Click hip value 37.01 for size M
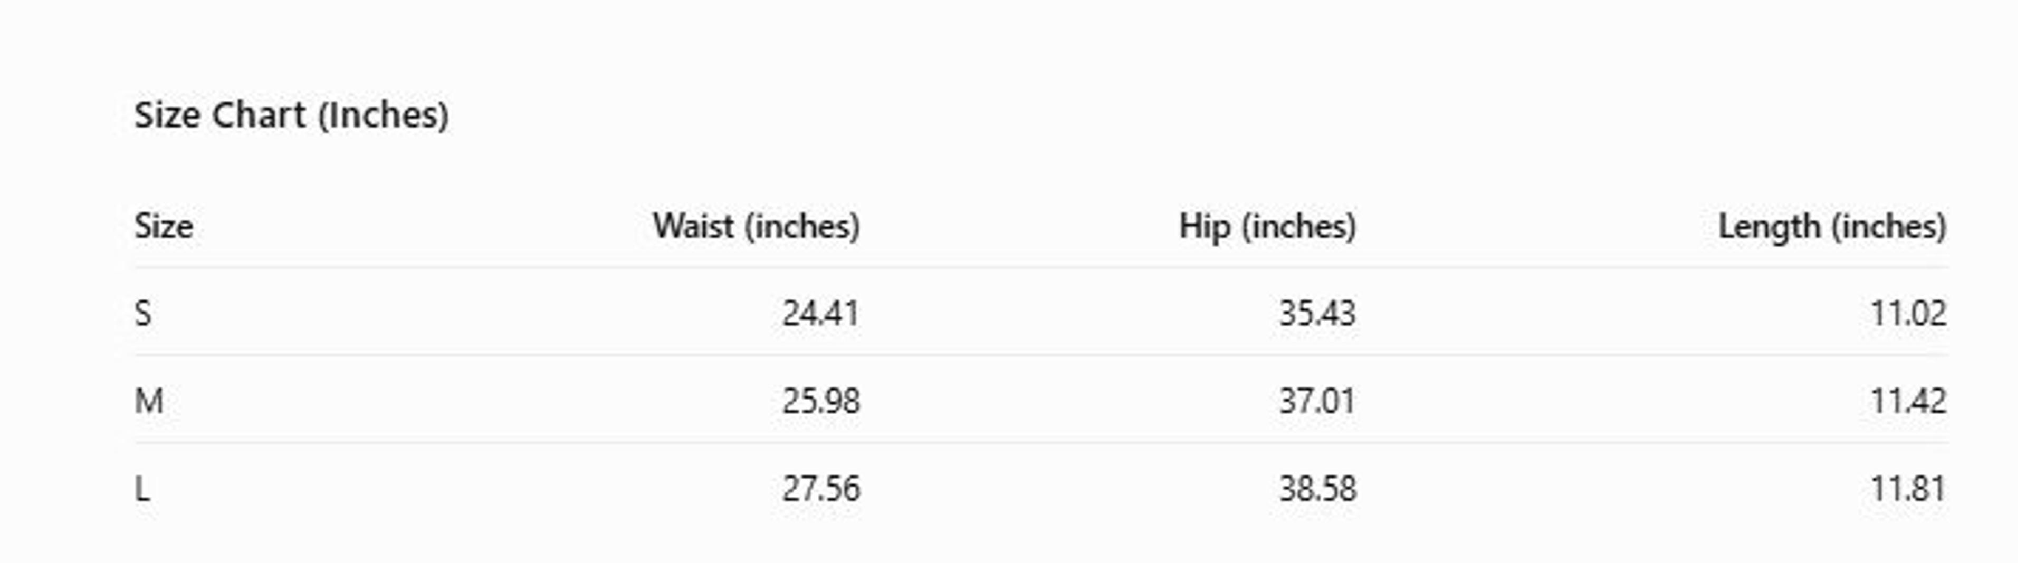Viewport: 2026px width, 563px height. point(1317,402)
